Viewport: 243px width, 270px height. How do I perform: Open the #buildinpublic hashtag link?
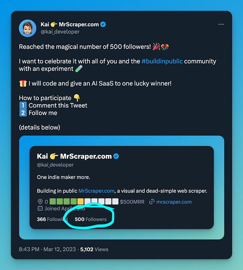pos(162,61)
